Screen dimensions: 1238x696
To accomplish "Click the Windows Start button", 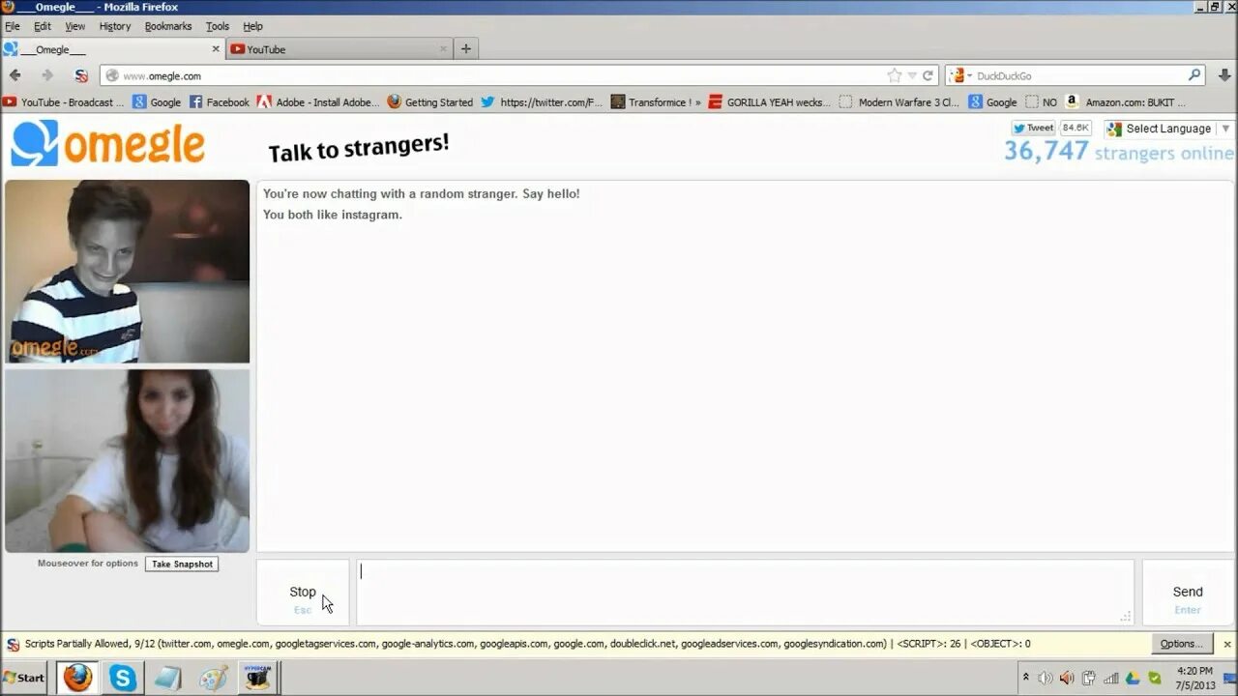I will pos(24,678).
